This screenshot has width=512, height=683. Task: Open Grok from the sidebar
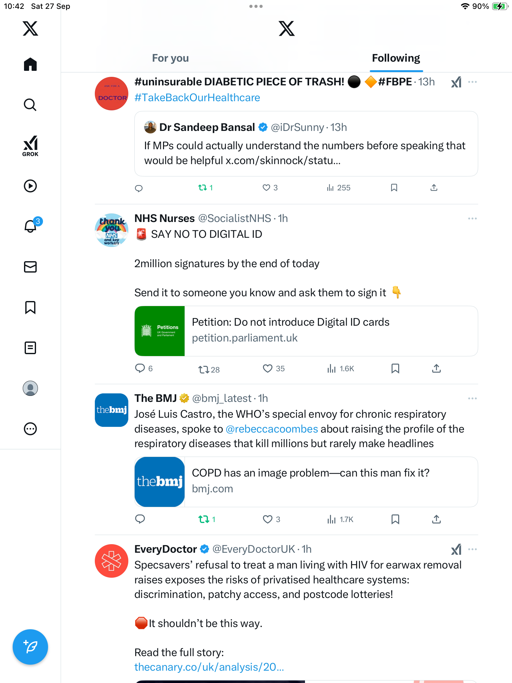pos(30,145)
